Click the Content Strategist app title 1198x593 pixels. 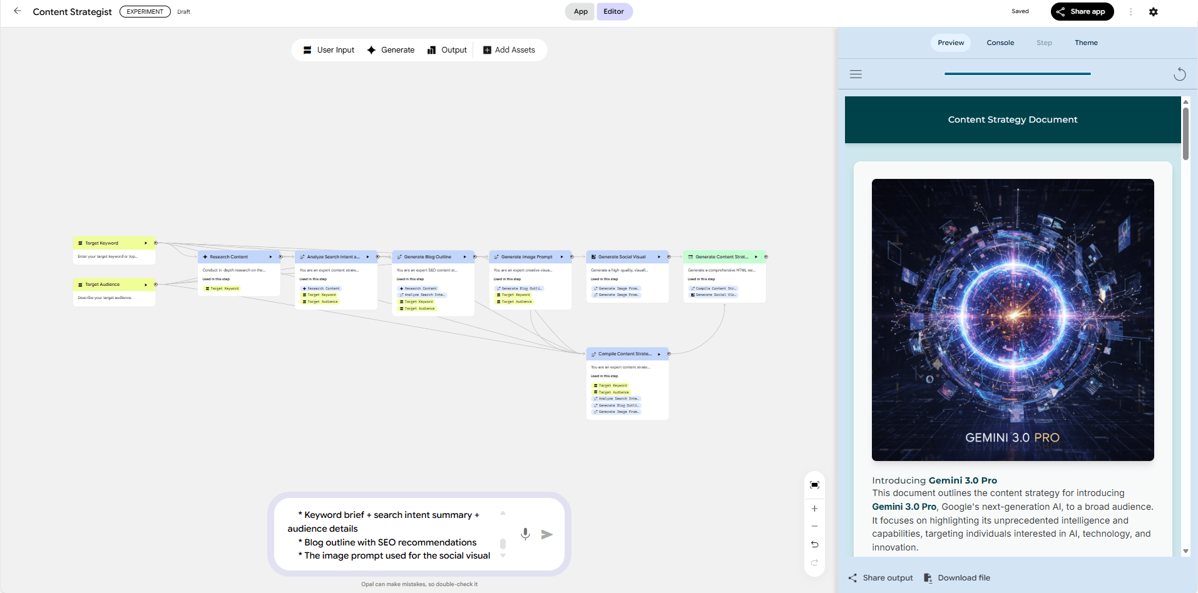point(72,12)
